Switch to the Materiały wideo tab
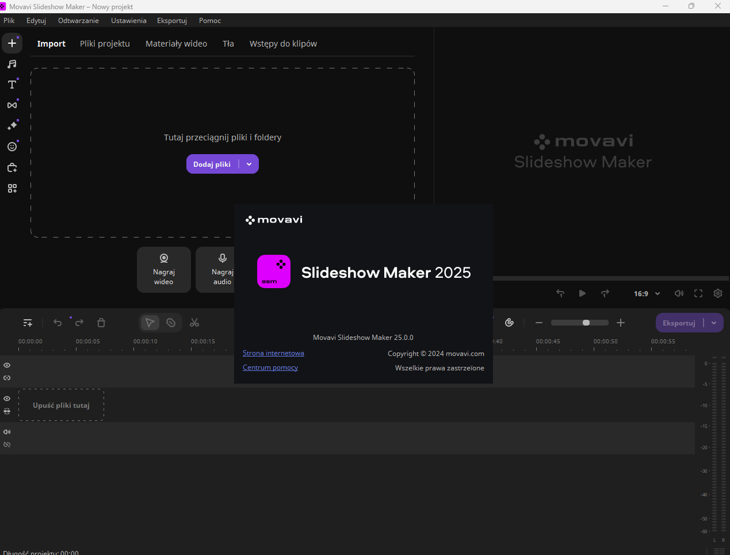730x555 pixels. [x=176, y=44]
